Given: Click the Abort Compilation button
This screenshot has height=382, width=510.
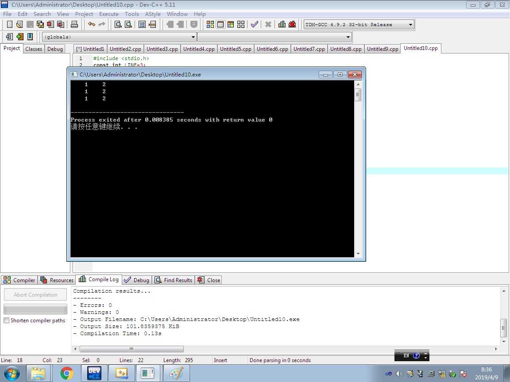Looking at the screenshot, I should pyautogui.click(x=35, y=294).
